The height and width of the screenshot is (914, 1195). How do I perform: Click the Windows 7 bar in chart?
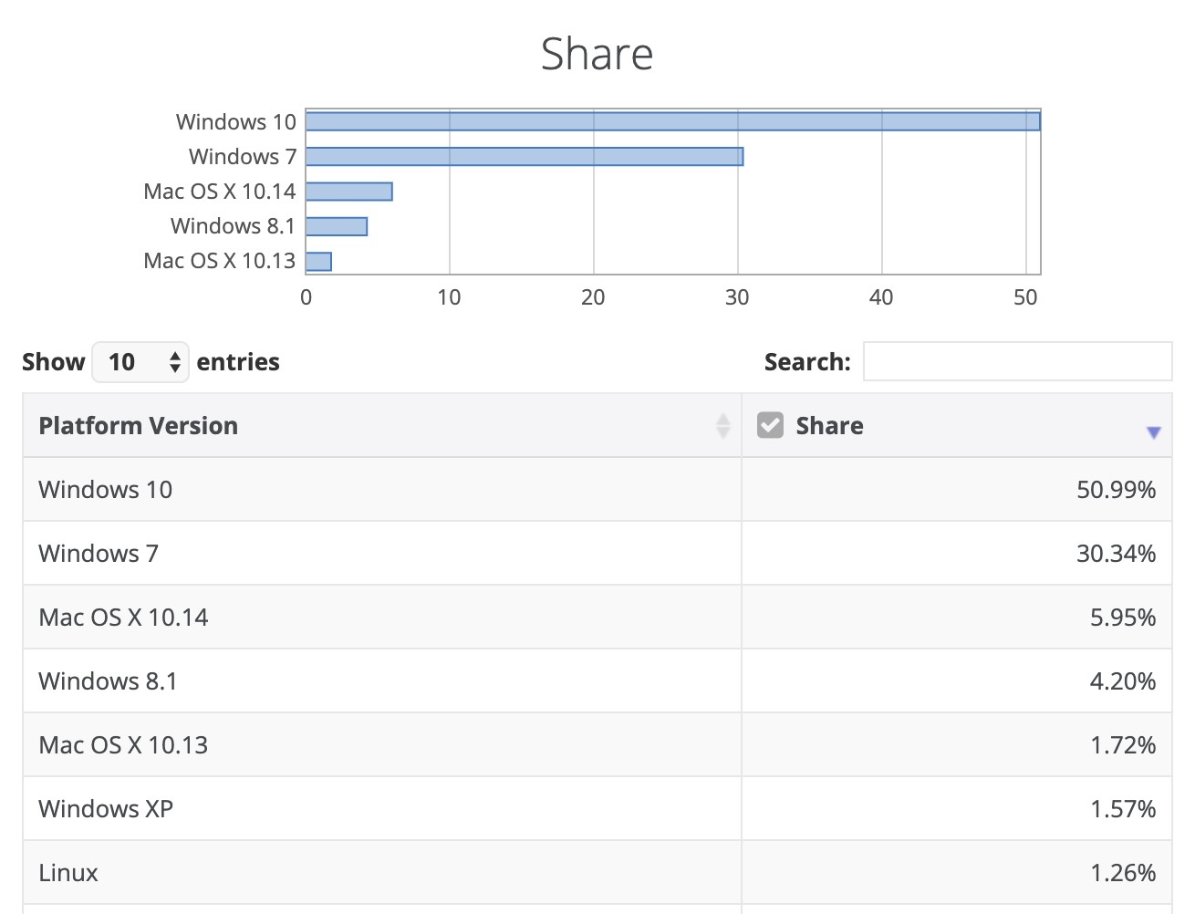[525, 157]
